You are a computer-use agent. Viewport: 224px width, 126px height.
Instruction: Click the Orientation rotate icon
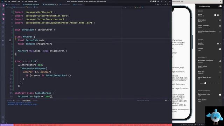click(x=220, y=21)
